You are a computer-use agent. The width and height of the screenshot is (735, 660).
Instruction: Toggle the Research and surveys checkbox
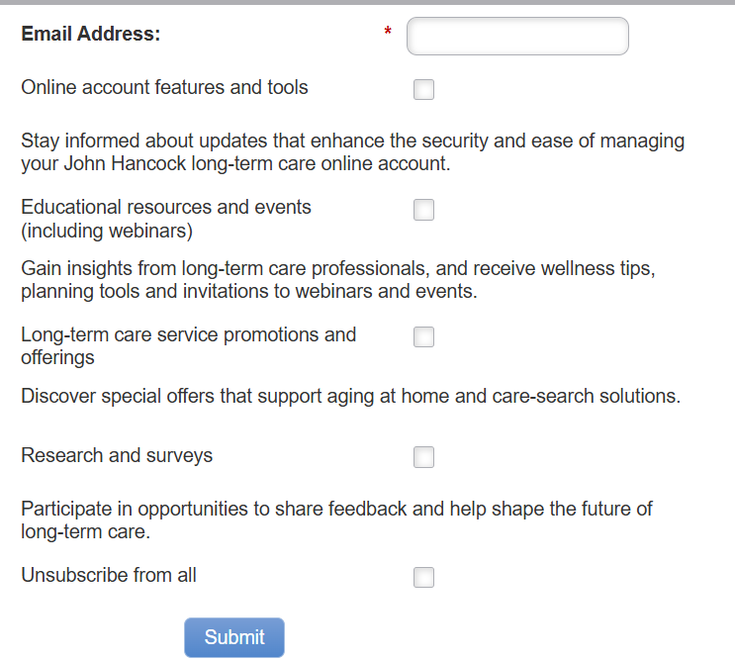[423, 457]
